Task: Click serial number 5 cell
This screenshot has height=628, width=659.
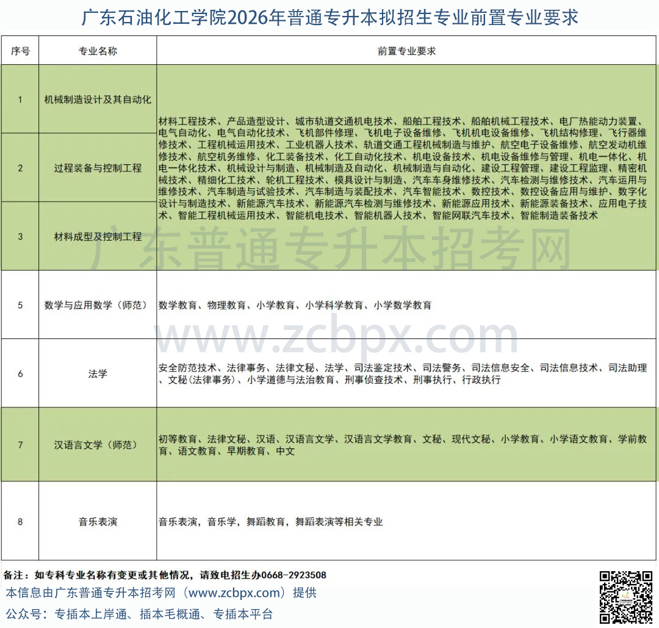Action: tap(20, 305)
